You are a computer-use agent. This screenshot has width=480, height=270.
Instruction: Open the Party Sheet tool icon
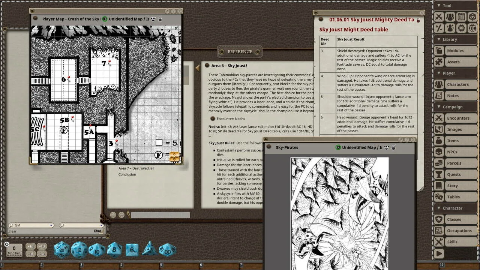(450, 17)
